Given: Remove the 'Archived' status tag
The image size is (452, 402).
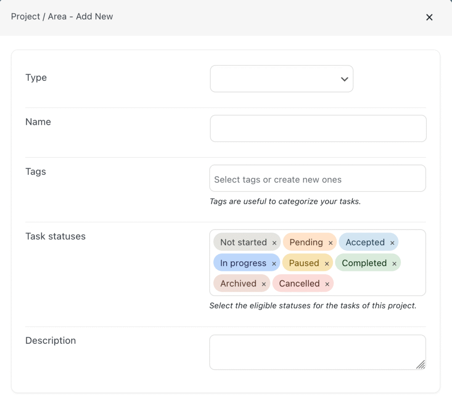Looking at the screenshot, I should [264, 284].
